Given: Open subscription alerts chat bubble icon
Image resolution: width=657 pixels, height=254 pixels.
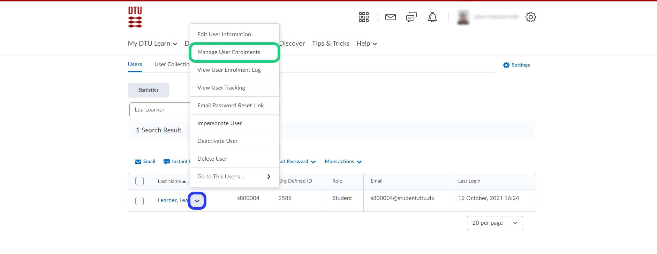Looking at the screenshot, I should tap(411, 17).
